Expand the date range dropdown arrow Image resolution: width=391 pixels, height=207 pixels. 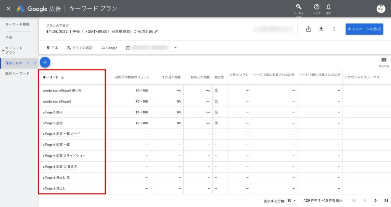[x=175, y=48]
